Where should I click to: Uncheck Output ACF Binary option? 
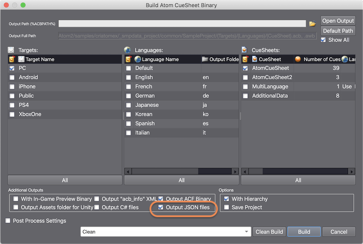[x=161, y=199]
